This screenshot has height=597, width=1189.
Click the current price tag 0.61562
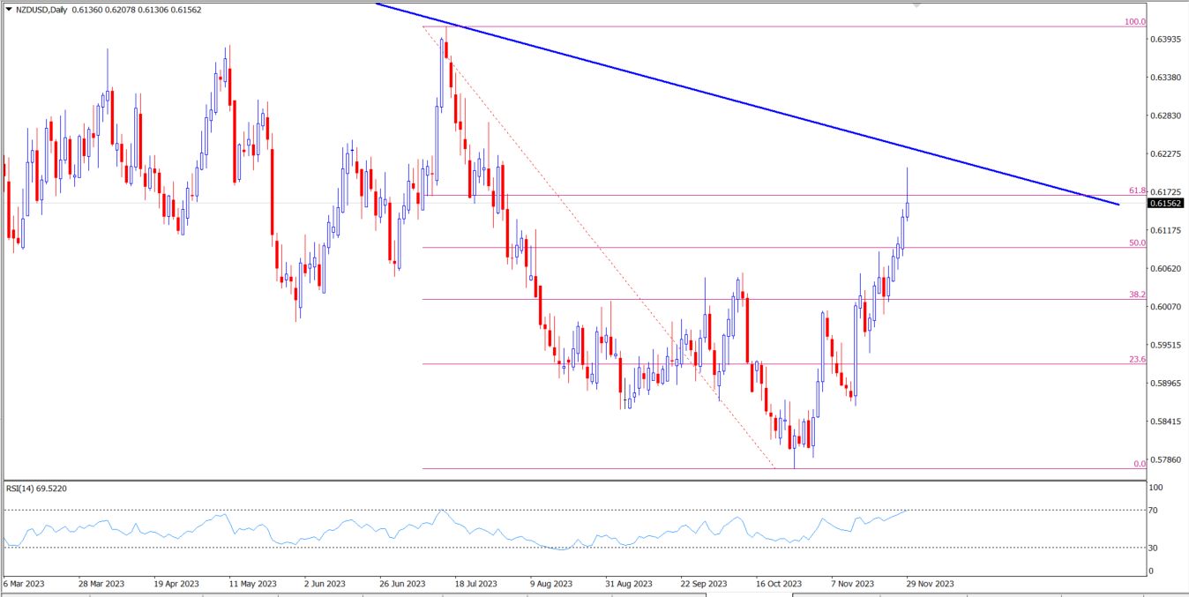[1165, 203]
